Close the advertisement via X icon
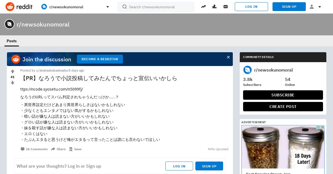This screenshot has height=174, width=333. click(x=322, y=127)
